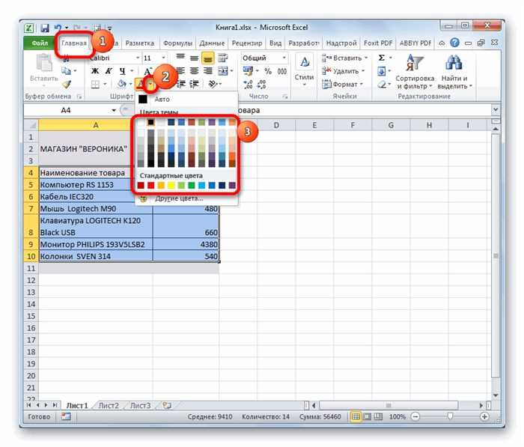Click the Excel logo icon in title bar
The width and height of the screenshot is (524, 447).
[29, 28]
